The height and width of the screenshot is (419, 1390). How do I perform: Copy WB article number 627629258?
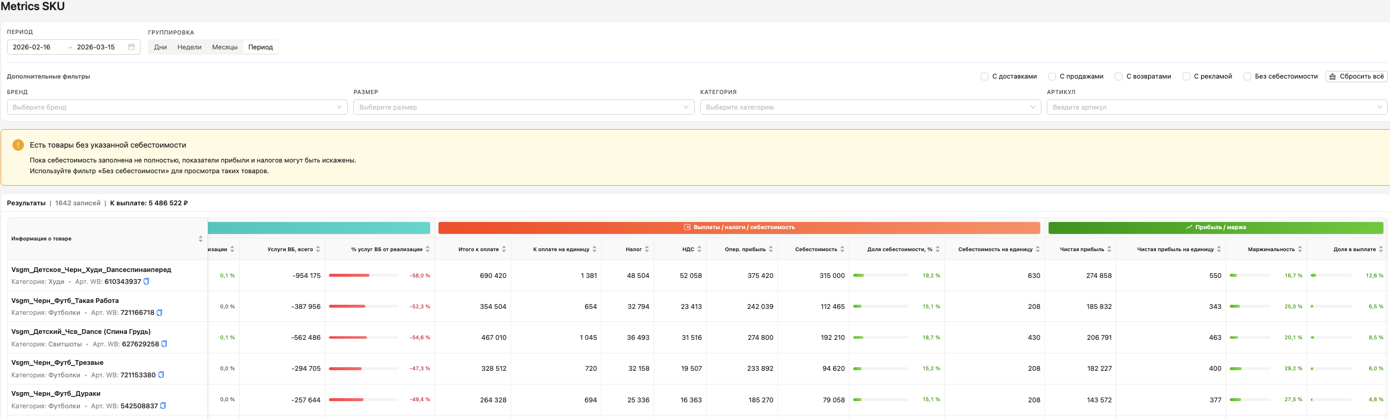164,344
